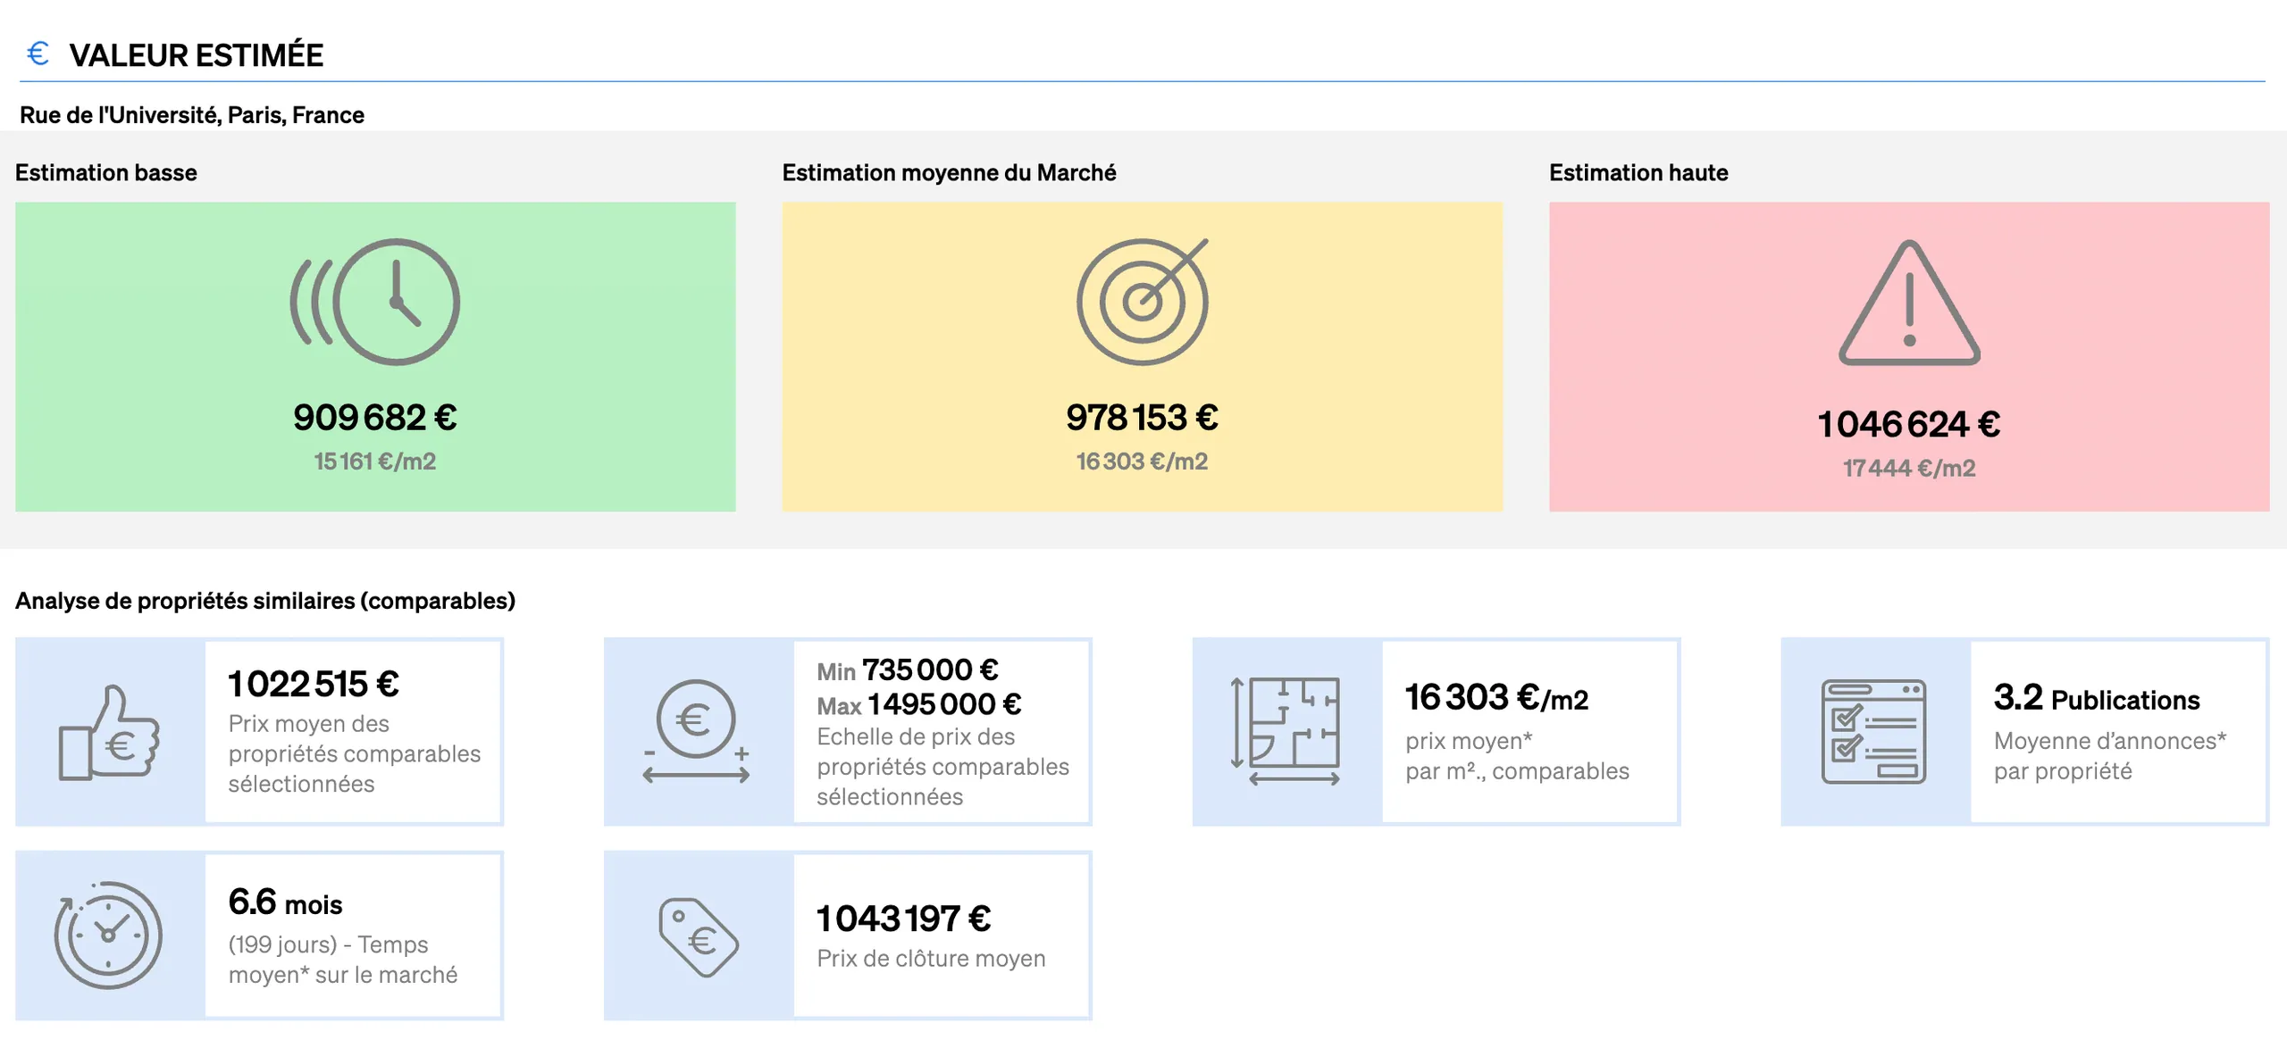2287x1056 pixels.
Task: Click the warning triangle icon in Estimation haute
Action: (1909, 303)
